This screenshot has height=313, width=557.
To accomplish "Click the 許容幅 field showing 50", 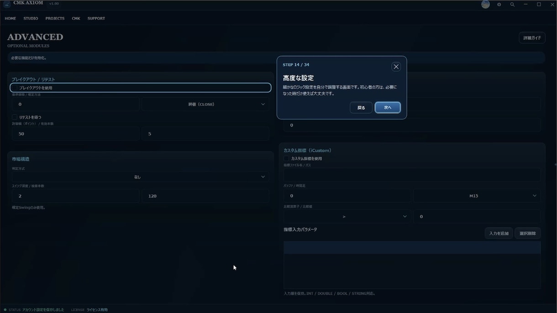I will [75, 134].
